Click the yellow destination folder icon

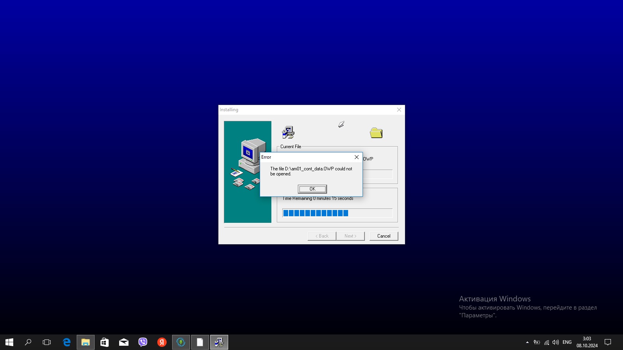(x=376, y=133)
